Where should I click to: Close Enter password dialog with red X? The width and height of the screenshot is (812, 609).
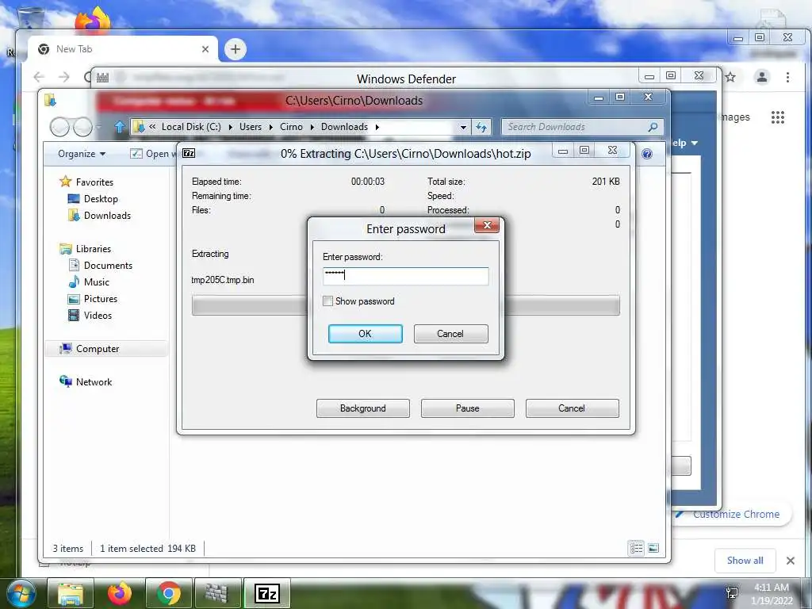pos(487,225)
